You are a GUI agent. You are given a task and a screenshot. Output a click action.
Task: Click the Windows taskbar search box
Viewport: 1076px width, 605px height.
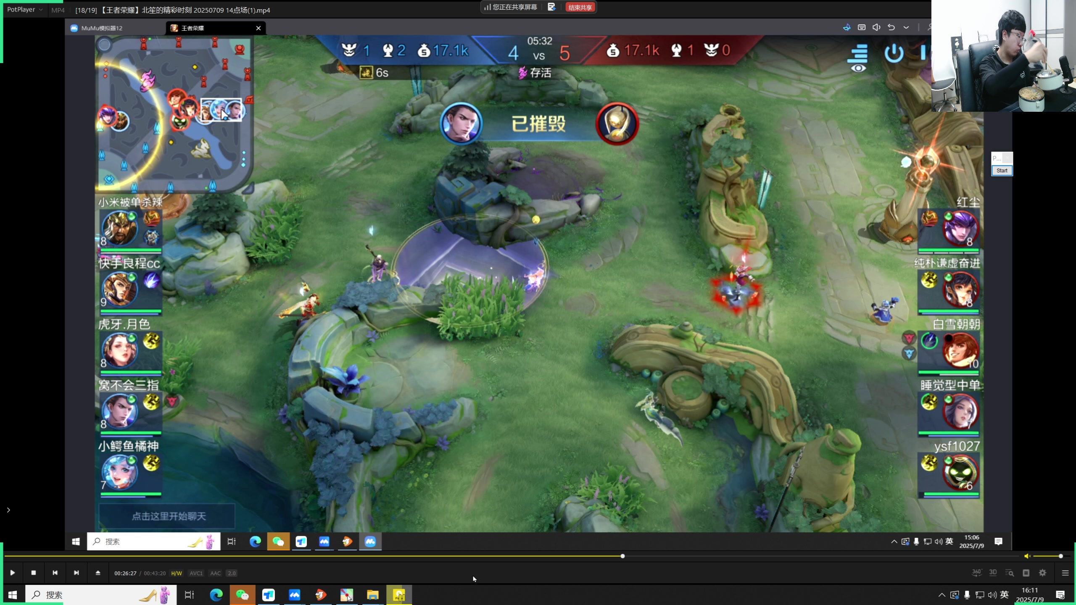click(x=101, y=595)
